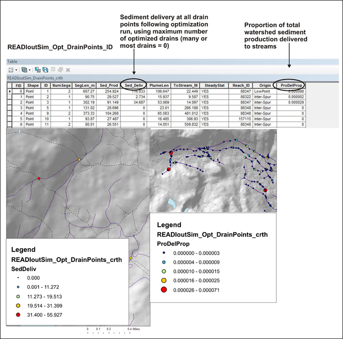This screenshot has width=343, height=339.
Task: Click yellow legend symbol for 0.000016 - 0.000025
Action: tap(164, 280)
